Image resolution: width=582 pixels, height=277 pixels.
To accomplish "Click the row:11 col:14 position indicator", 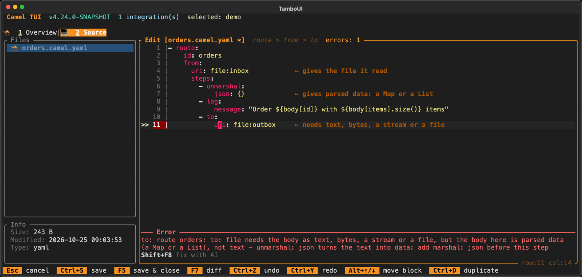I will pos(546,263).
